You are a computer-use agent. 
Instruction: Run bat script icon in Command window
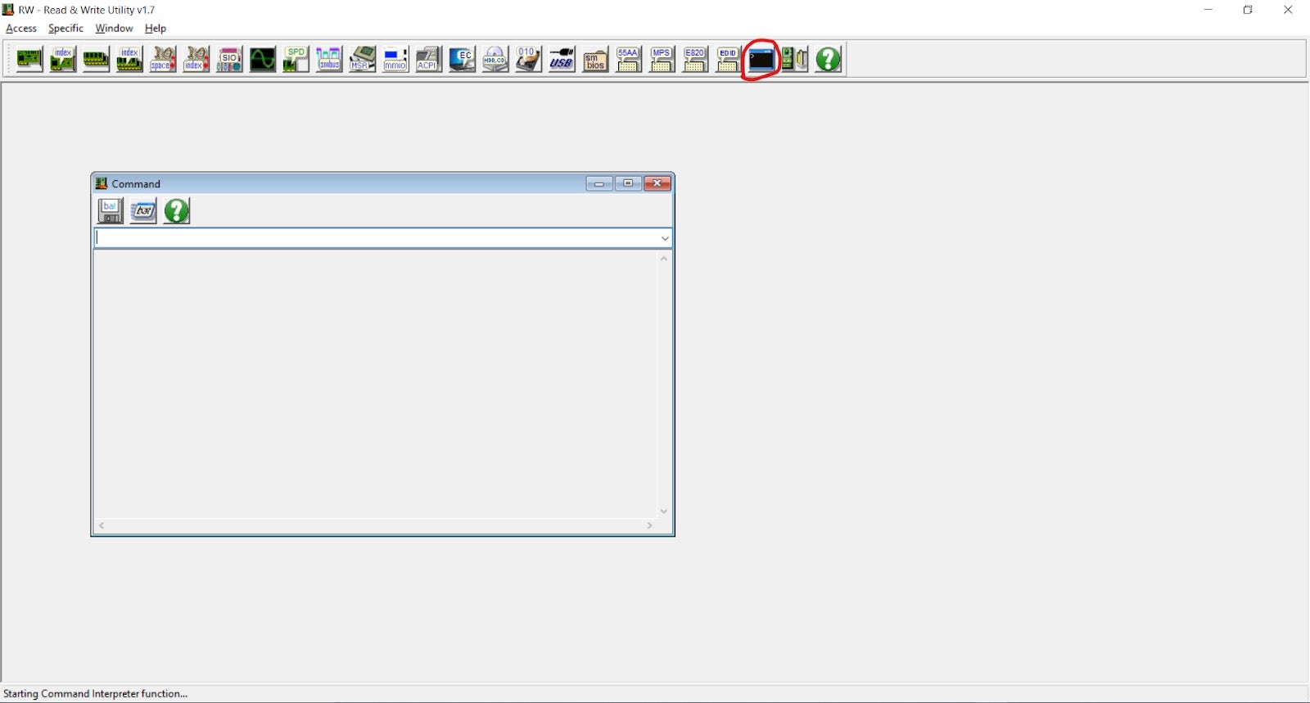[x=143, y=210]
